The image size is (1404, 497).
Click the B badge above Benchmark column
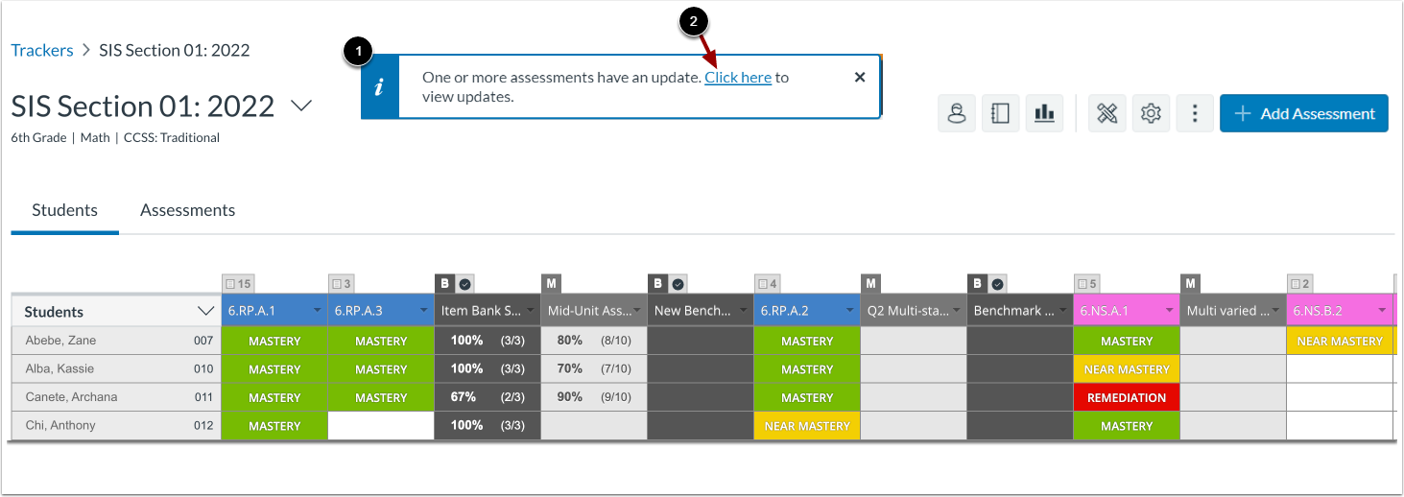[977, 284]
